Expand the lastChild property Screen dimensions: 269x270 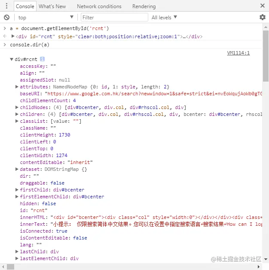[x=17, y=252]
